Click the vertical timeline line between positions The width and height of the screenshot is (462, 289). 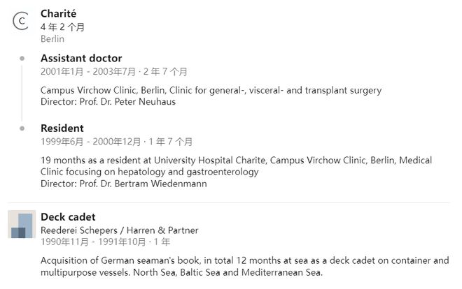coord(22,94)
